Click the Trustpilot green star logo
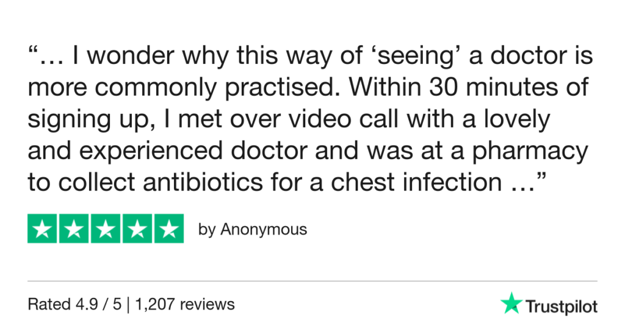 (x=510, y=303)
